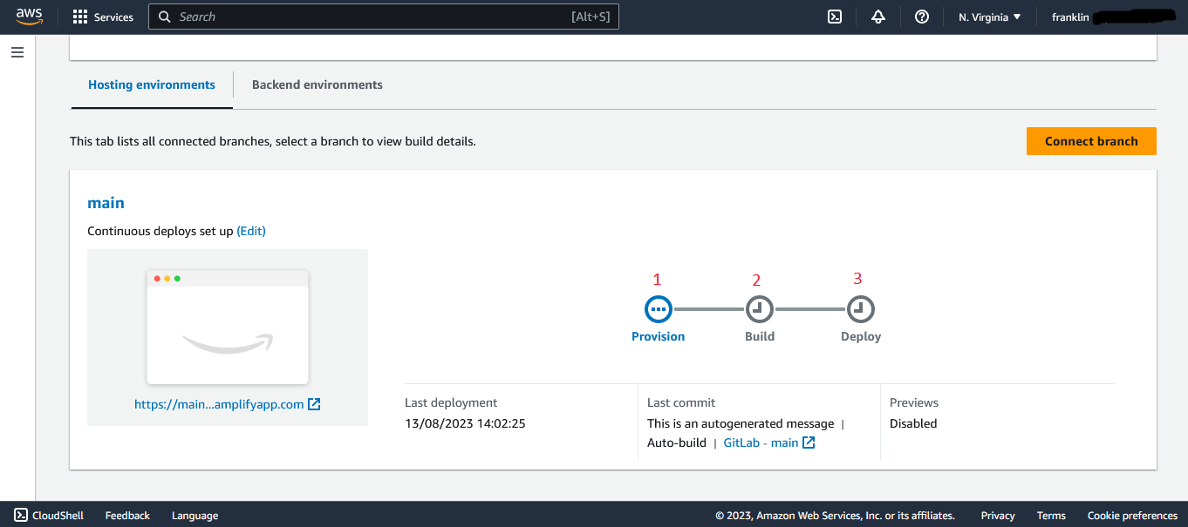
Task: Click the app preview thumbnail
Action: pos(228,327)
